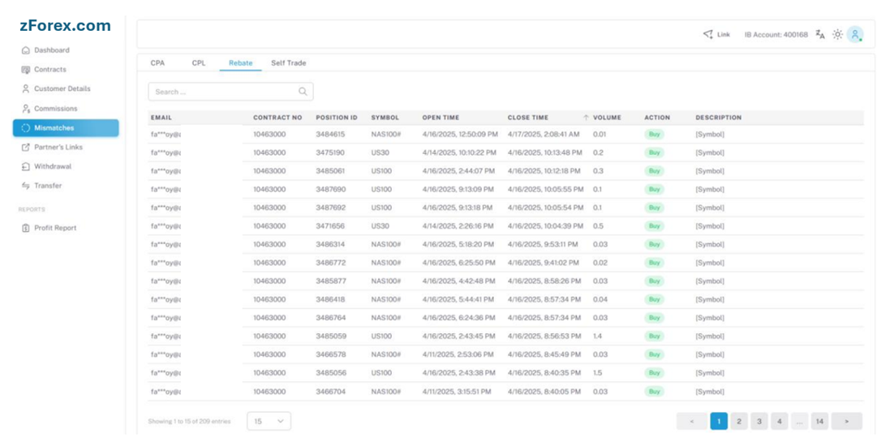Open the Dashboard sidebar item
The height and width of the screenshot is (446, 890).
(52, 50)
